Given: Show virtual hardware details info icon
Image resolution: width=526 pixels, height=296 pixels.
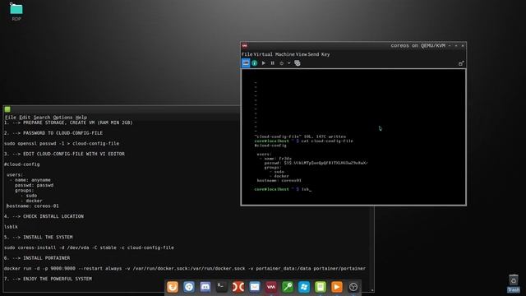Looking at the screenshot, I should tap(255, 63).
